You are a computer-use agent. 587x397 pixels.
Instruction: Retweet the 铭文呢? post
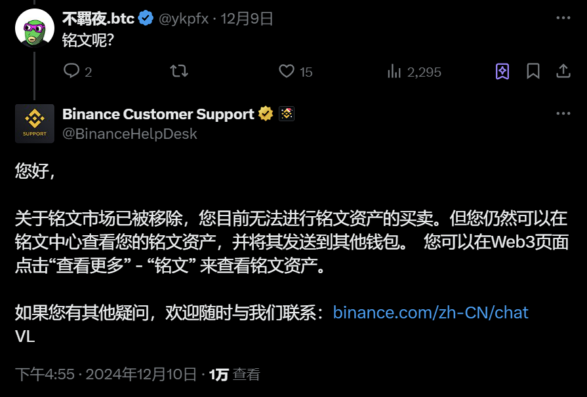pyautogui.click(x=178, y=71)
